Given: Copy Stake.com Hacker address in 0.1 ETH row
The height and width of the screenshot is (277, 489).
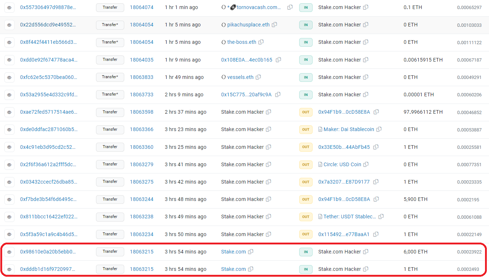Looking at the screenshot, I should pyautogui.click(x=366, y=7).
